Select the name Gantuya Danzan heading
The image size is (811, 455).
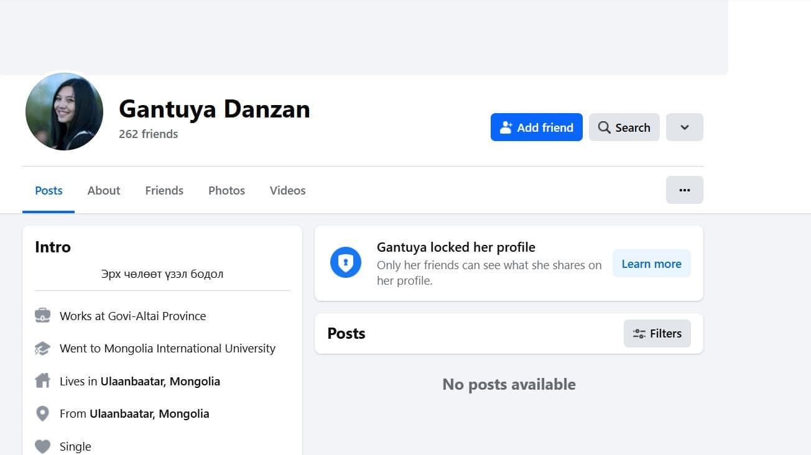pyautogui.click(x=215, y=109)
